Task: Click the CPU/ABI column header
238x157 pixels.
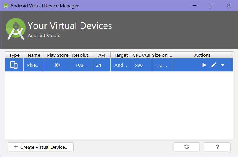Action: pos(141,55)
